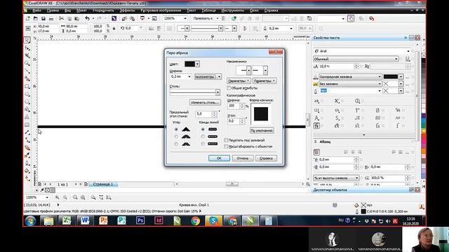Screen dimensions: 449x252
Task: Select the Text tool in toolbox
Action: point(27,117)
